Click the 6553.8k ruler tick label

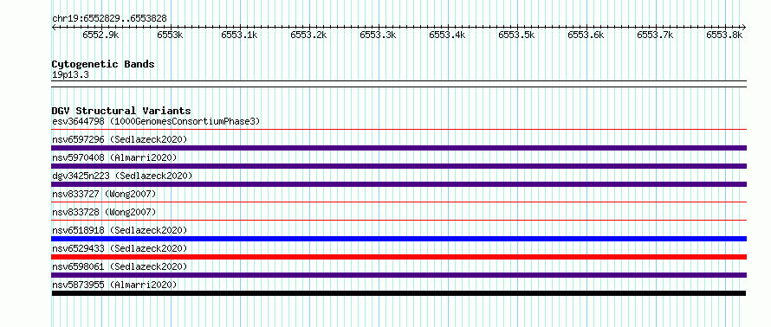(x=724, y=35)
